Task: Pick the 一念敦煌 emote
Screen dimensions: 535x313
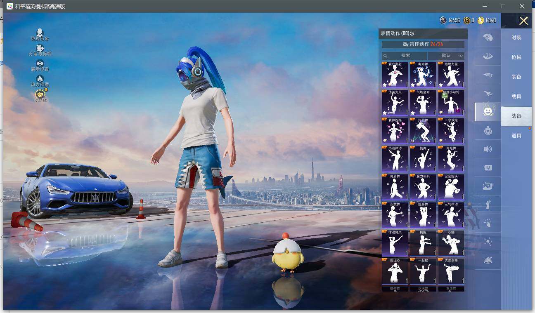Action: (x=451, y=131)
